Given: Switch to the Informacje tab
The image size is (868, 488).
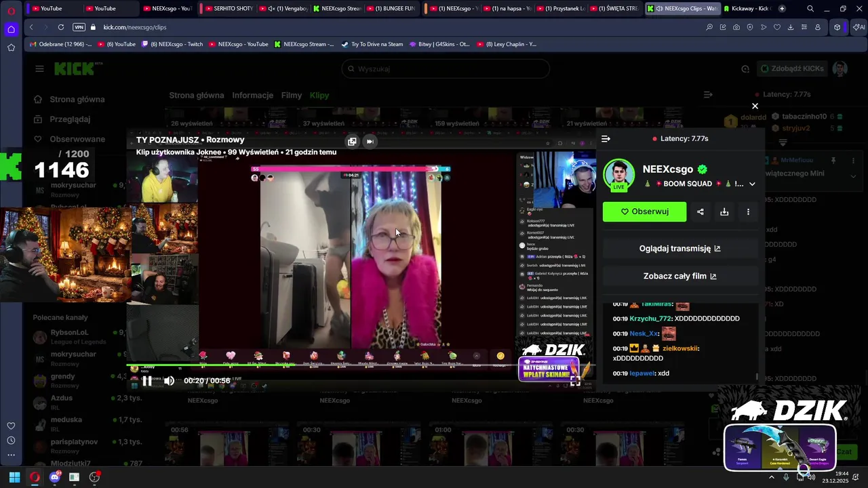Looking at the screenshot, I should point(252,96).
